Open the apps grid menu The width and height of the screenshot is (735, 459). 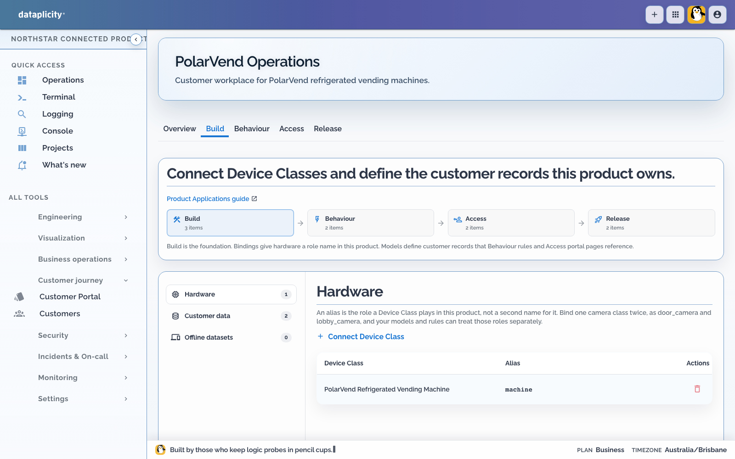tap(675, 15)
